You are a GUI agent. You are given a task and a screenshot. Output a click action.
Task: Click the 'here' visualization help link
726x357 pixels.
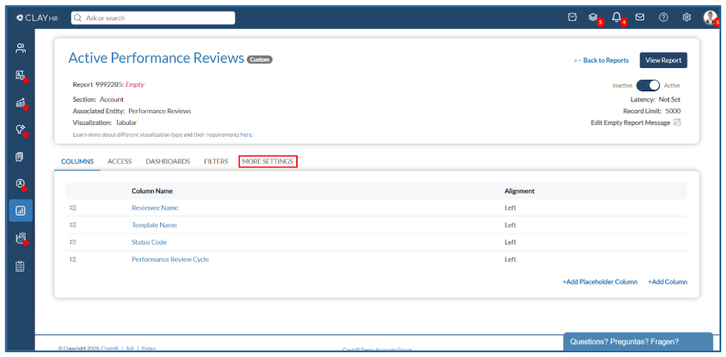pos(246,134)
